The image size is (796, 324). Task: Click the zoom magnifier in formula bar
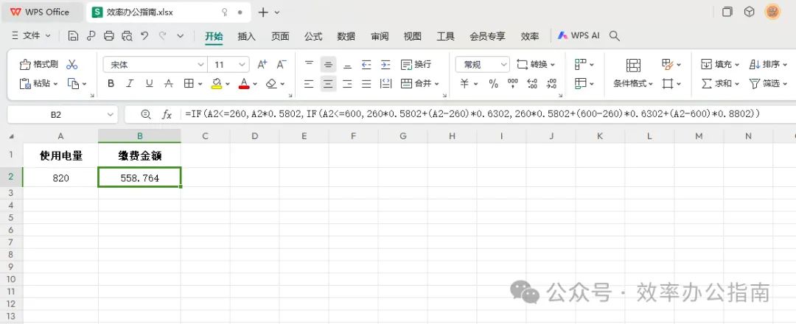146,115
